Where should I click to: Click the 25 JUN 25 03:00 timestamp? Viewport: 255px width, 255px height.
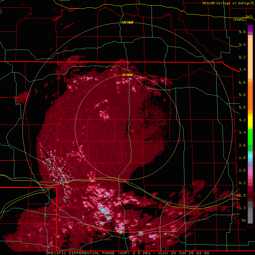(190, 253)
